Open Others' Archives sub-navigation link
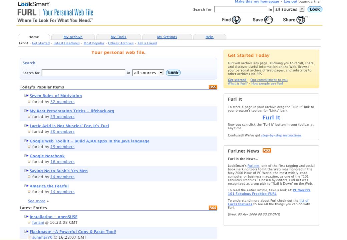This screenshot has width=347, height=240. [x=121, y=43]
